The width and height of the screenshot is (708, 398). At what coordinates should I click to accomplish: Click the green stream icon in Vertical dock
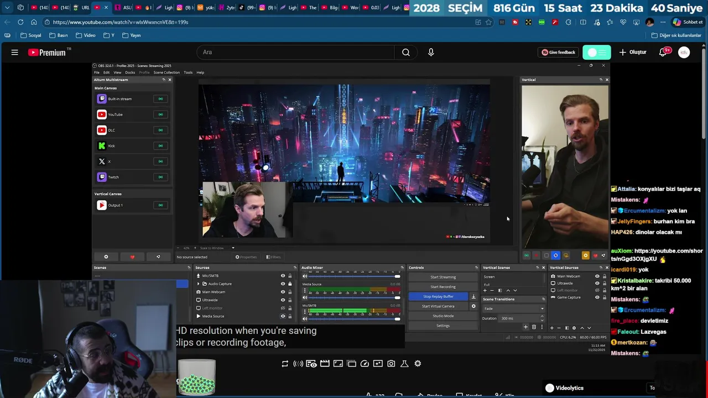coord(527,255)
